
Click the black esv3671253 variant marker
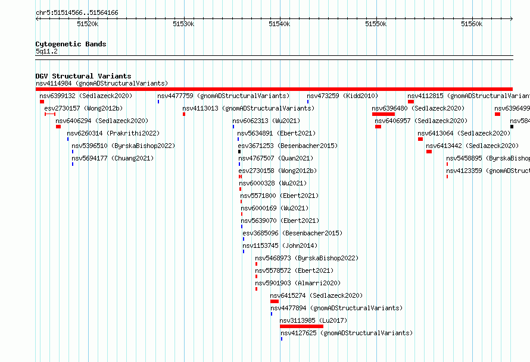click(239, 152)
